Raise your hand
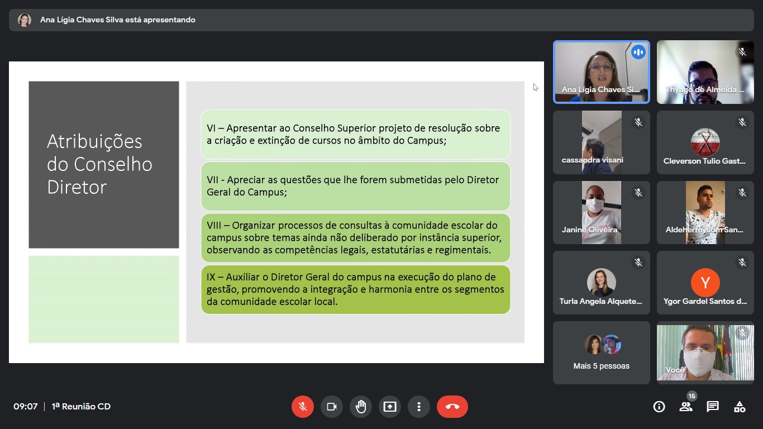Image resolution: width=763 pixels, height=429 pixels. (x=361, y=407)
